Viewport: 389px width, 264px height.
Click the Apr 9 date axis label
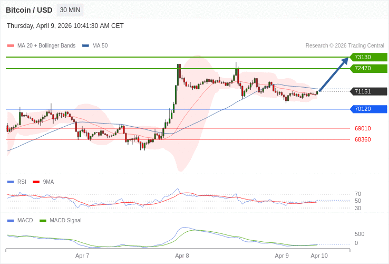[282, 256]
